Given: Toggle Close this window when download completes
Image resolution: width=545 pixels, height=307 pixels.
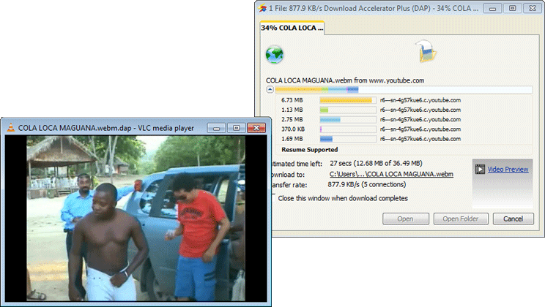Looking at the screenshot, I should (x=273, y=198).
